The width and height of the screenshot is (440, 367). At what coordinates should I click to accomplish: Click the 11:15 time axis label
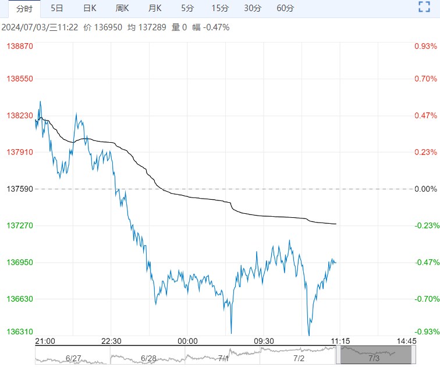(x=340, y=341)
